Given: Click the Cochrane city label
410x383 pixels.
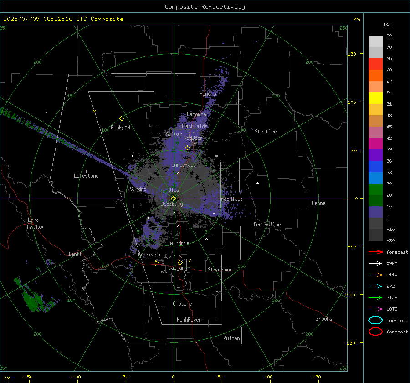Looking at the screenshot, I should click(x=149, y=255).
